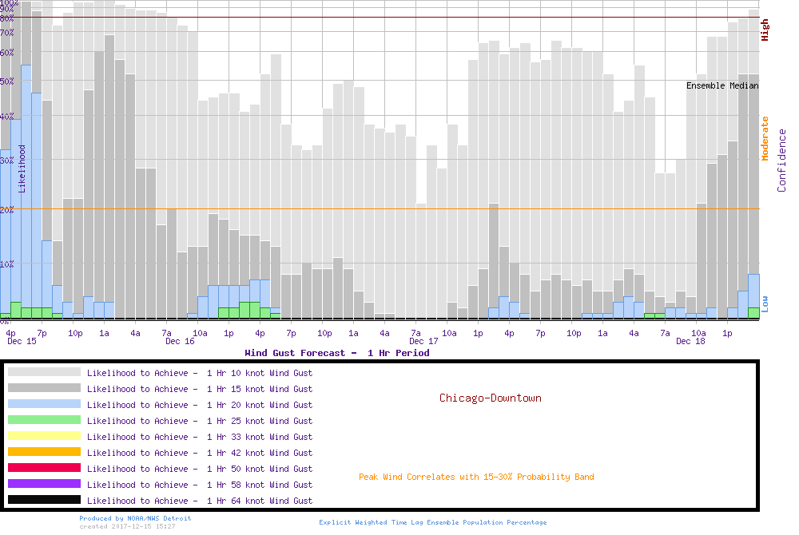Click the Explicit Weighted Time Lag footer text
Screen dimensions: 799x535
coord(432,523)
